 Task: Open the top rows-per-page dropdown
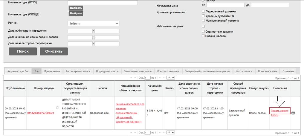(170, 78)
